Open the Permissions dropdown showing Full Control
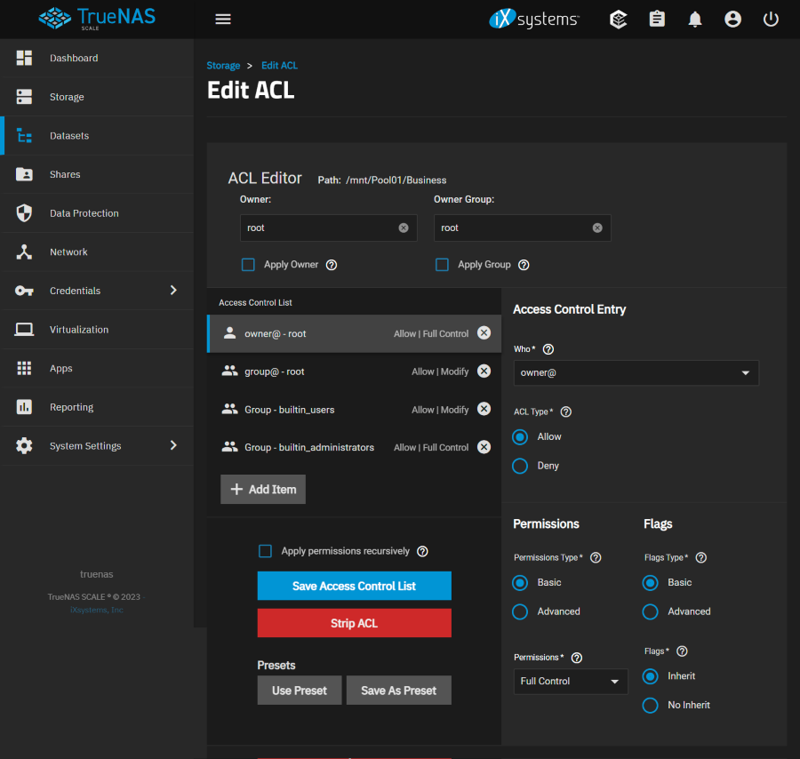The width and height of the screenshot is (800, 759). pos(570,682)
